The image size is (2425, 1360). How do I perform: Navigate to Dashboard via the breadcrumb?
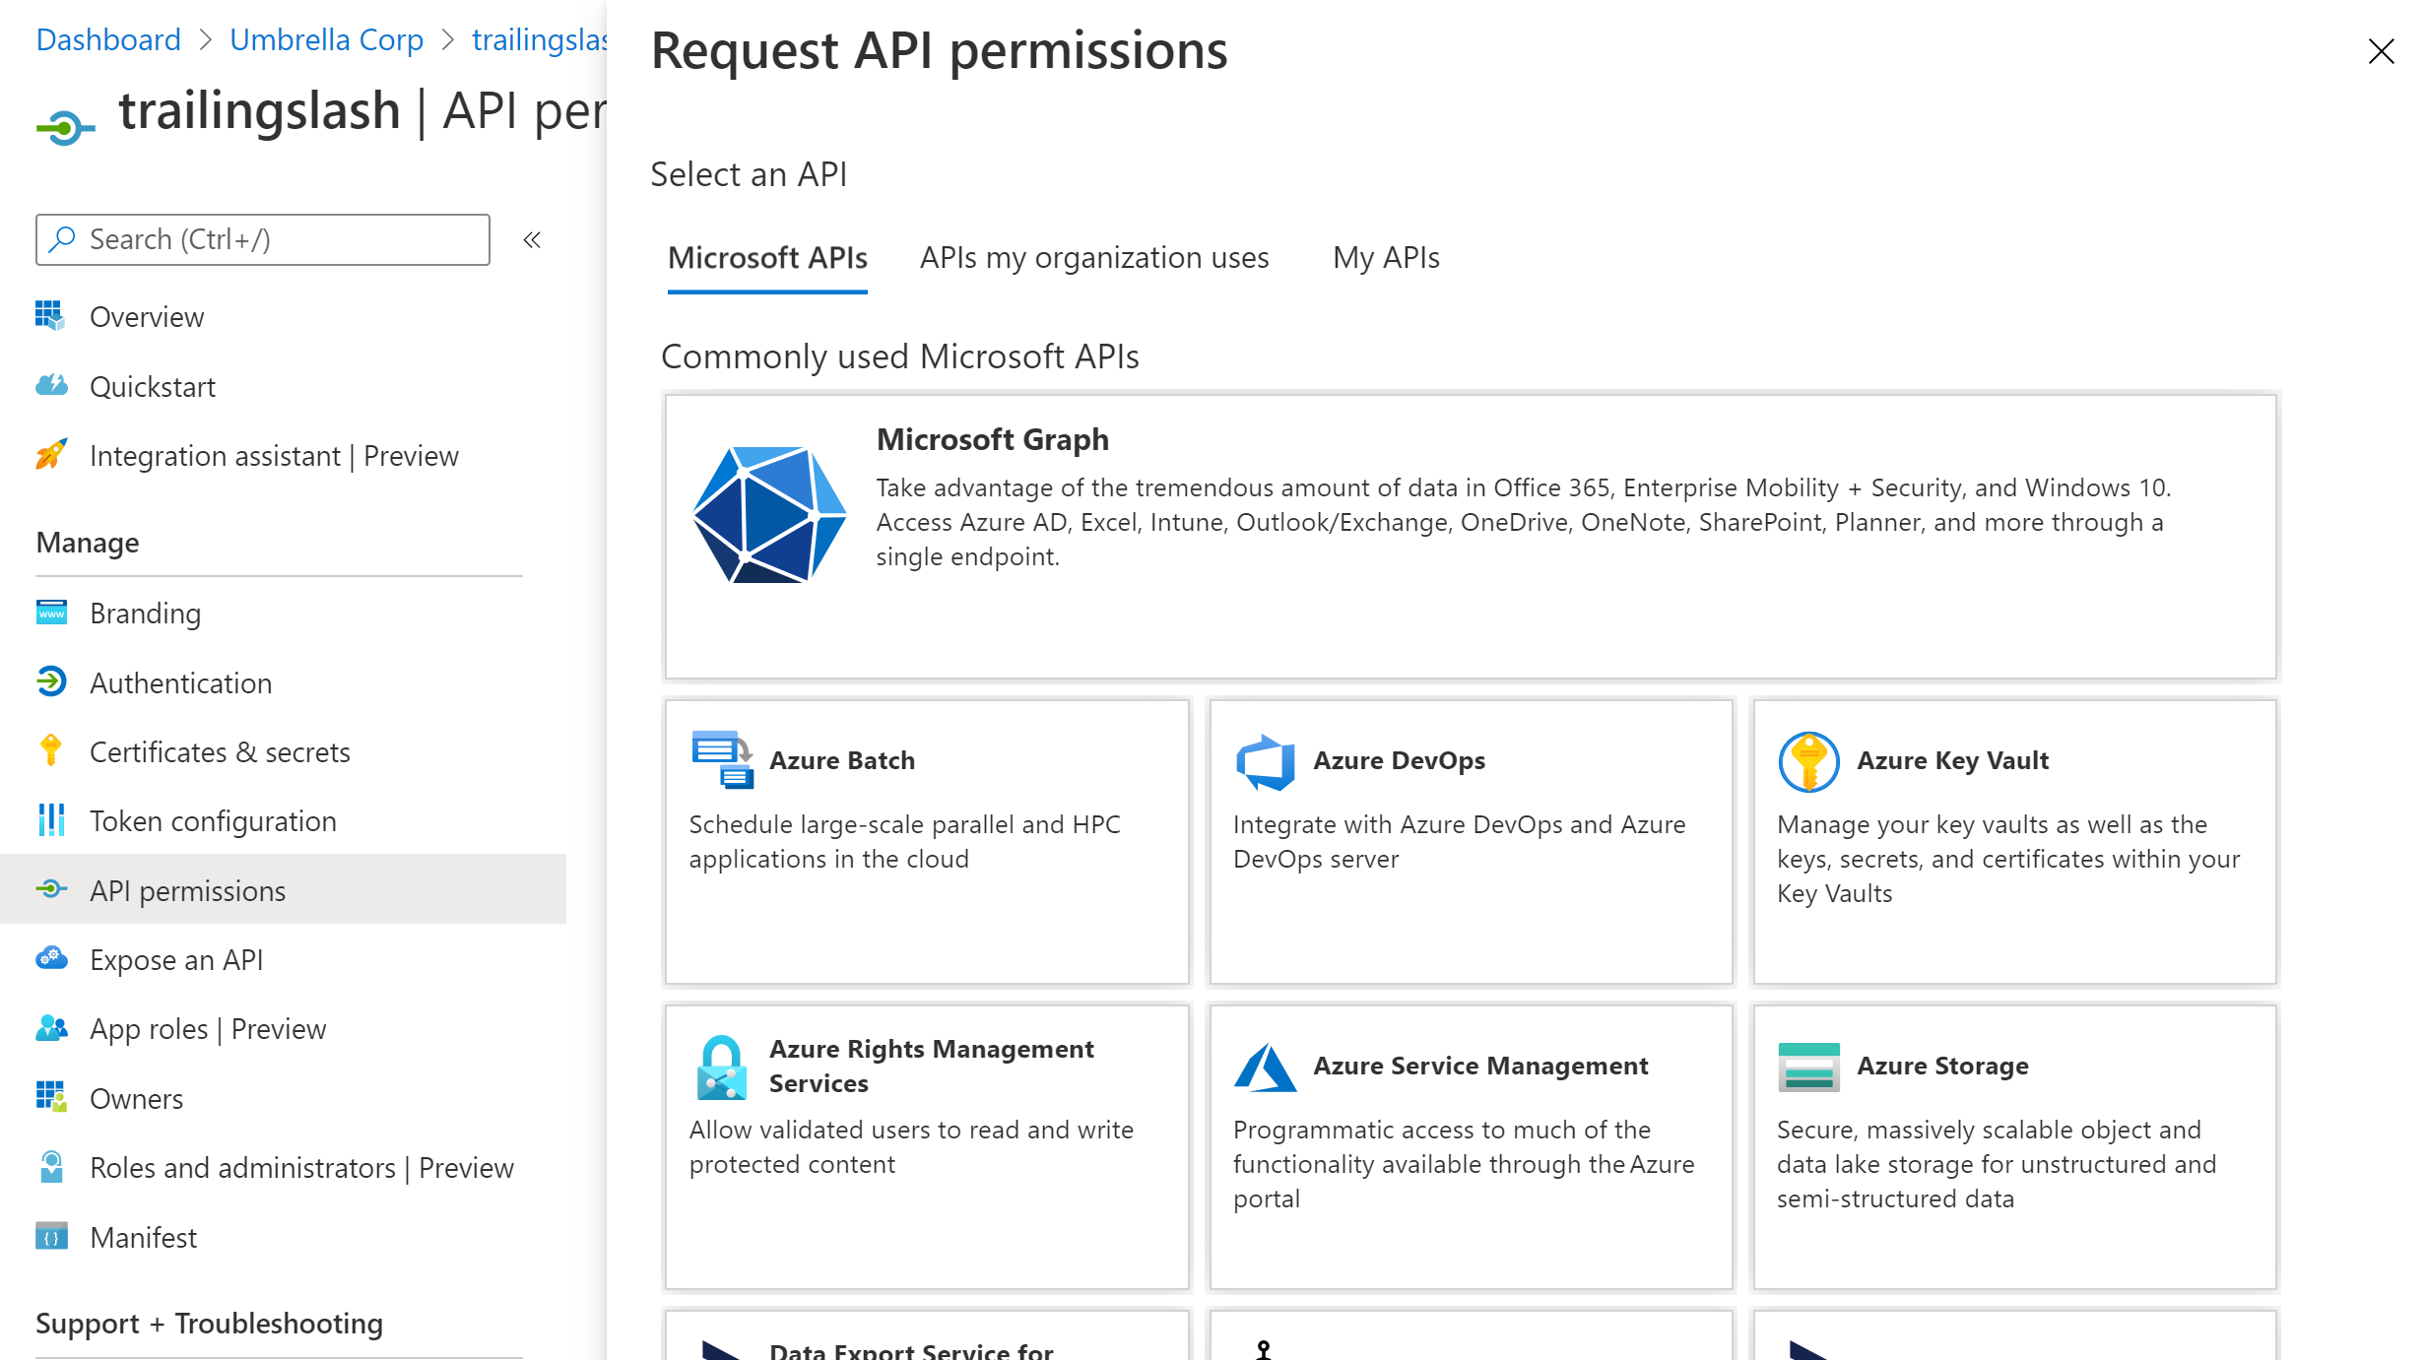coord(108,39)
